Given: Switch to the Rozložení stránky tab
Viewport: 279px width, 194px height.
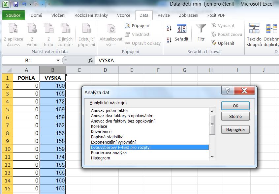Looking at the screenshot, I should tap(91, 15).
